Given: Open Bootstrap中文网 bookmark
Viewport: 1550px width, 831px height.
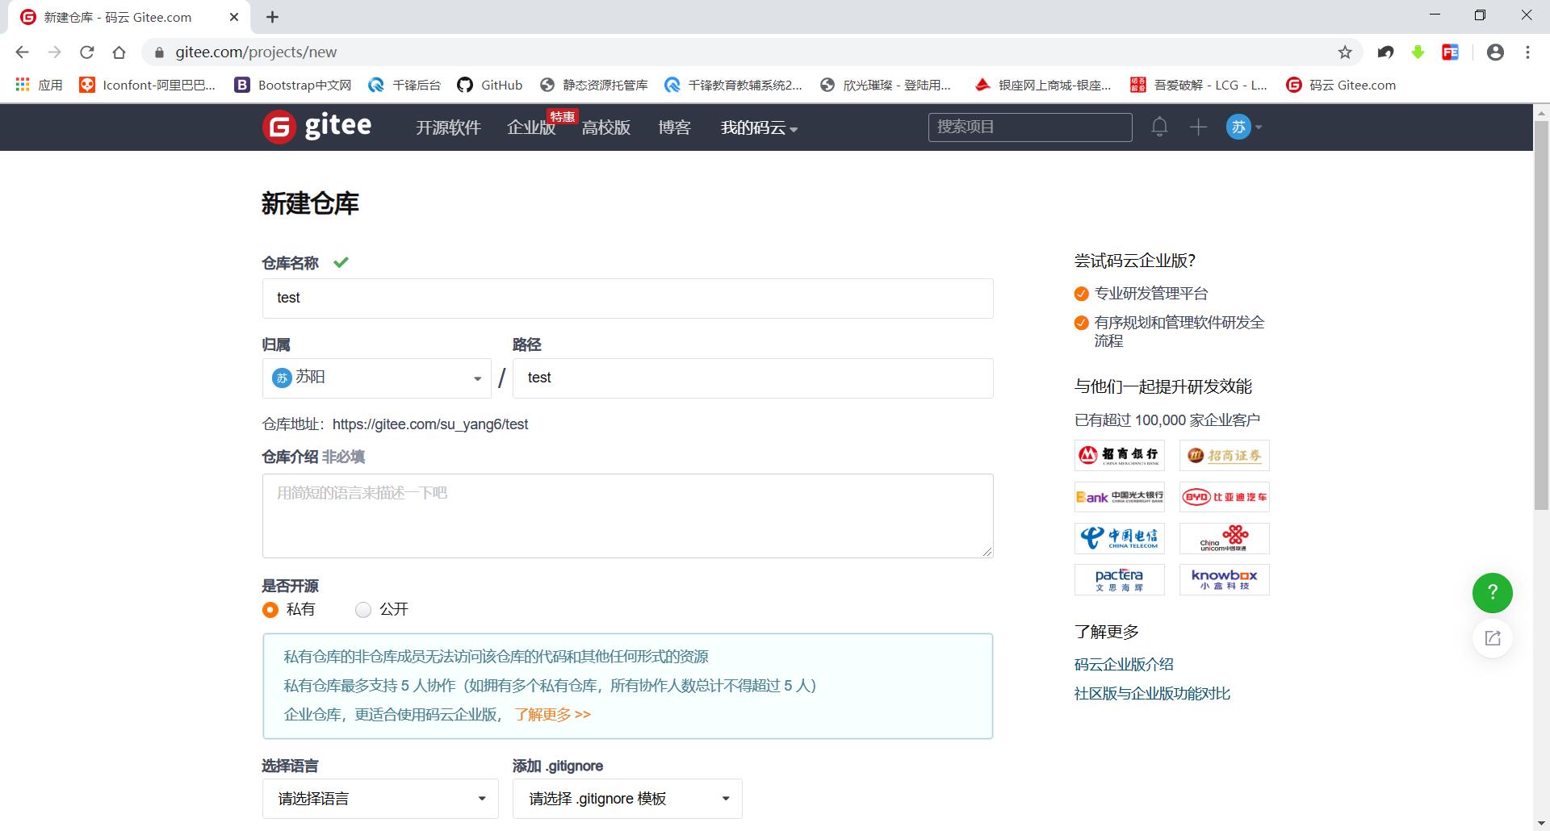Looking at the screenshot, I should pos(292,85).
